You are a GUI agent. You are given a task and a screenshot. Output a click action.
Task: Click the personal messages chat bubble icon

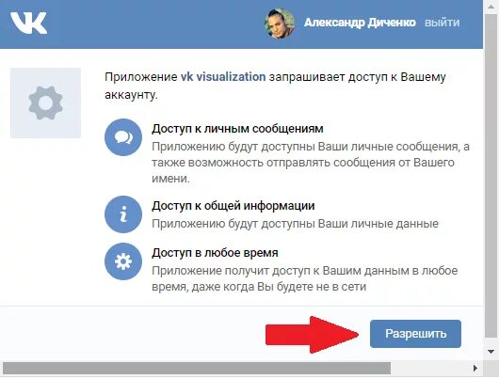pos(123,137)
